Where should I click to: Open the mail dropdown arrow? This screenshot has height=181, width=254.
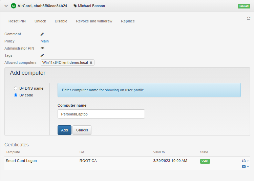248,166
